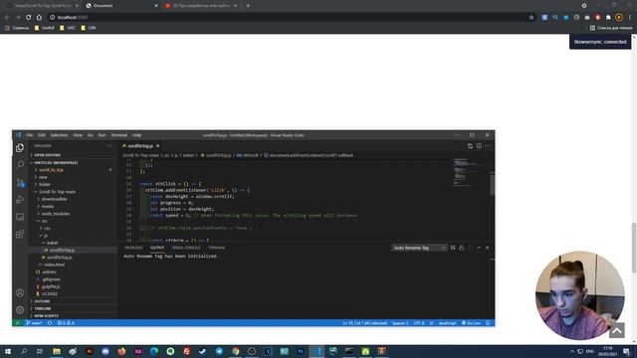Close the scrollToTop.js editor tab
Screen dimensions: 637x358
point(158,146)
